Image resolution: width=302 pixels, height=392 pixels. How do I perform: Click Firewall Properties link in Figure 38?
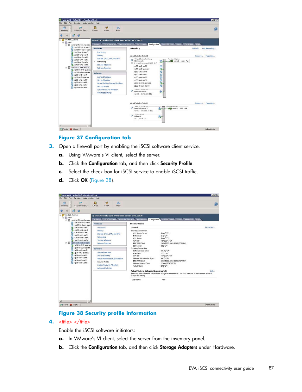point(210,227)
